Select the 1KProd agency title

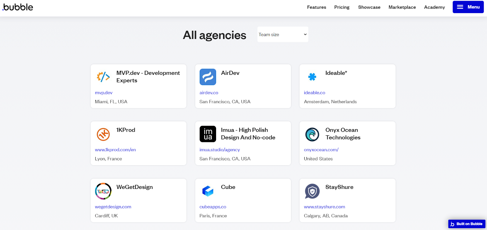tap(126, 130)
